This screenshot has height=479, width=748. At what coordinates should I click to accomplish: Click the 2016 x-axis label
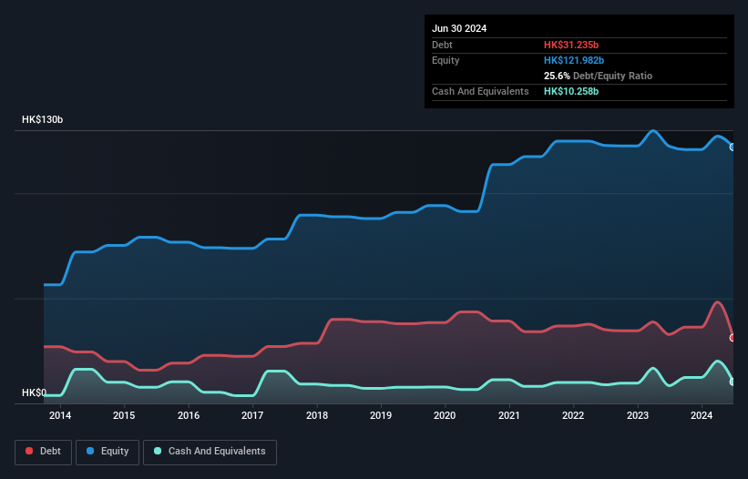189,415
